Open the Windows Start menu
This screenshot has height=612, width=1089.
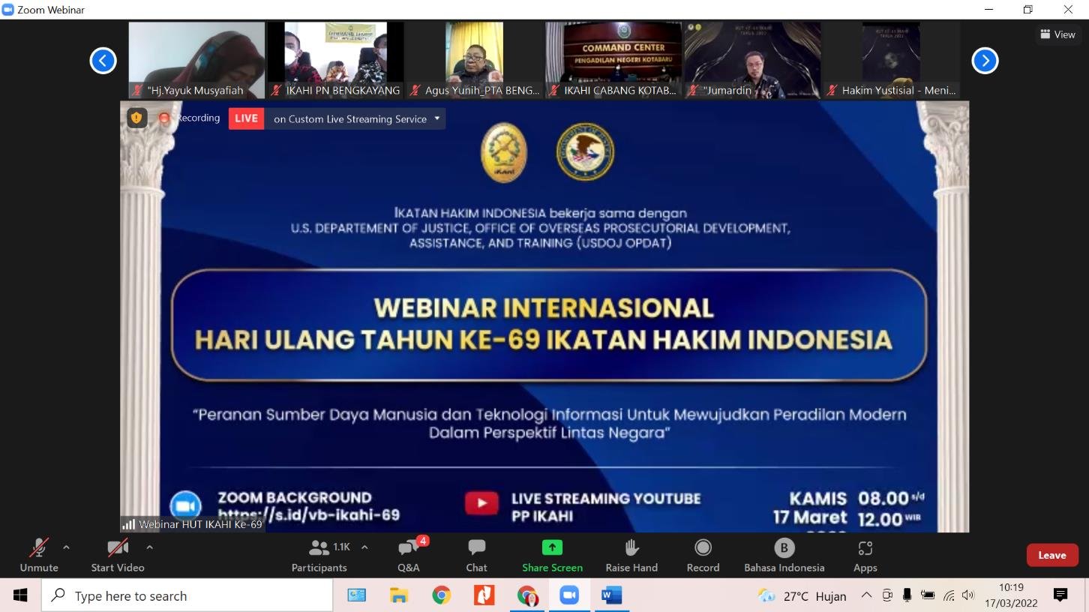(20, 595)
